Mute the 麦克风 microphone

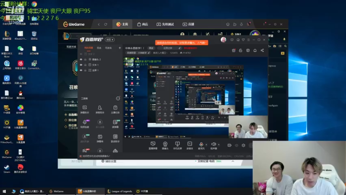[x=201, y=146]
